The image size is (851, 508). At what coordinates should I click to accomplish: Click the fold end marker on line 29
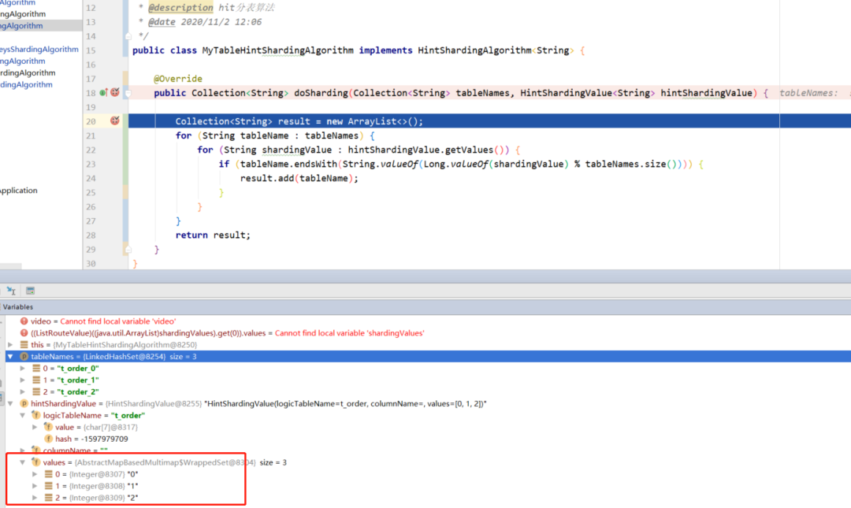(x=128, y=250)
